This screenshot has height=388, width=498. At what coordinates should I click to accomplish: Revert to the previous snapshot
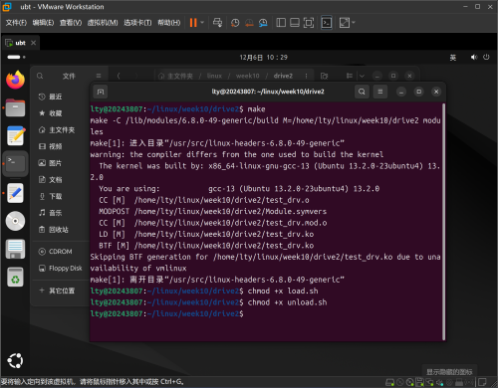coord(249,23)
